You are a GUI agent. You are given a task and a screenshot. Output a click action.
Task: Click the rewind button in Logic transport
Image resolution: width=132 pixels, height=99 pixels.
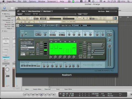click(x=33, y=95)
